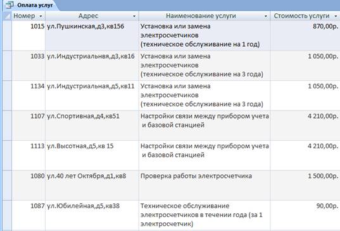Select the row selector for record 1033
340x231 pixels.
(x=7, y=66)
